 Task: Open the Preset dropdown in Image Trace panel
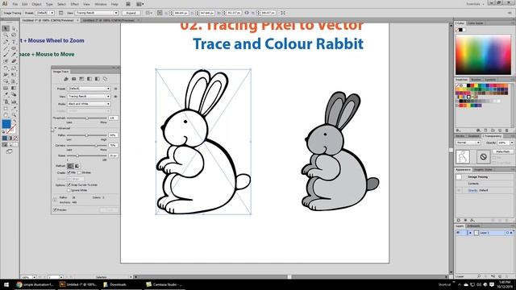89,89
